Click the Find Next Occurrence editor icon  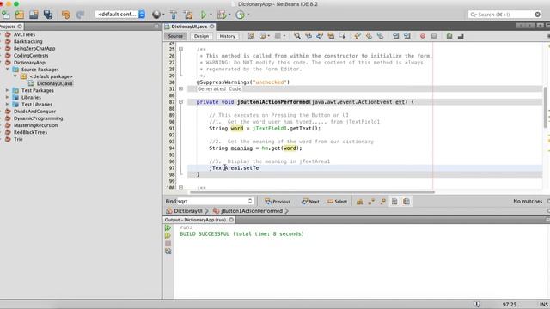(x=320, y=36)
